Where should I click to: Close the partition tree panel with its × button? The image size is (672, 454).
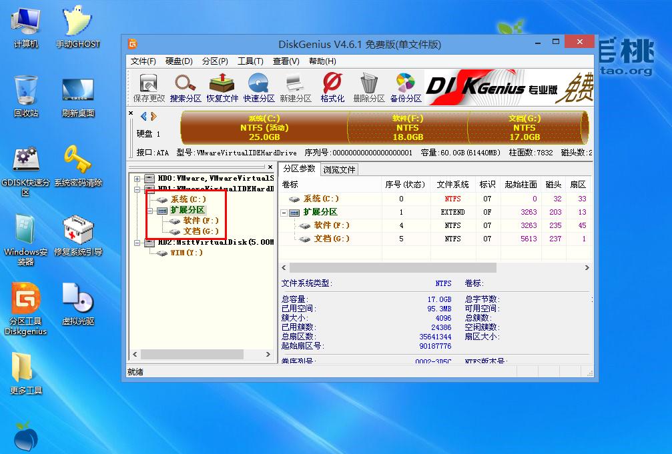coord(270,167)
